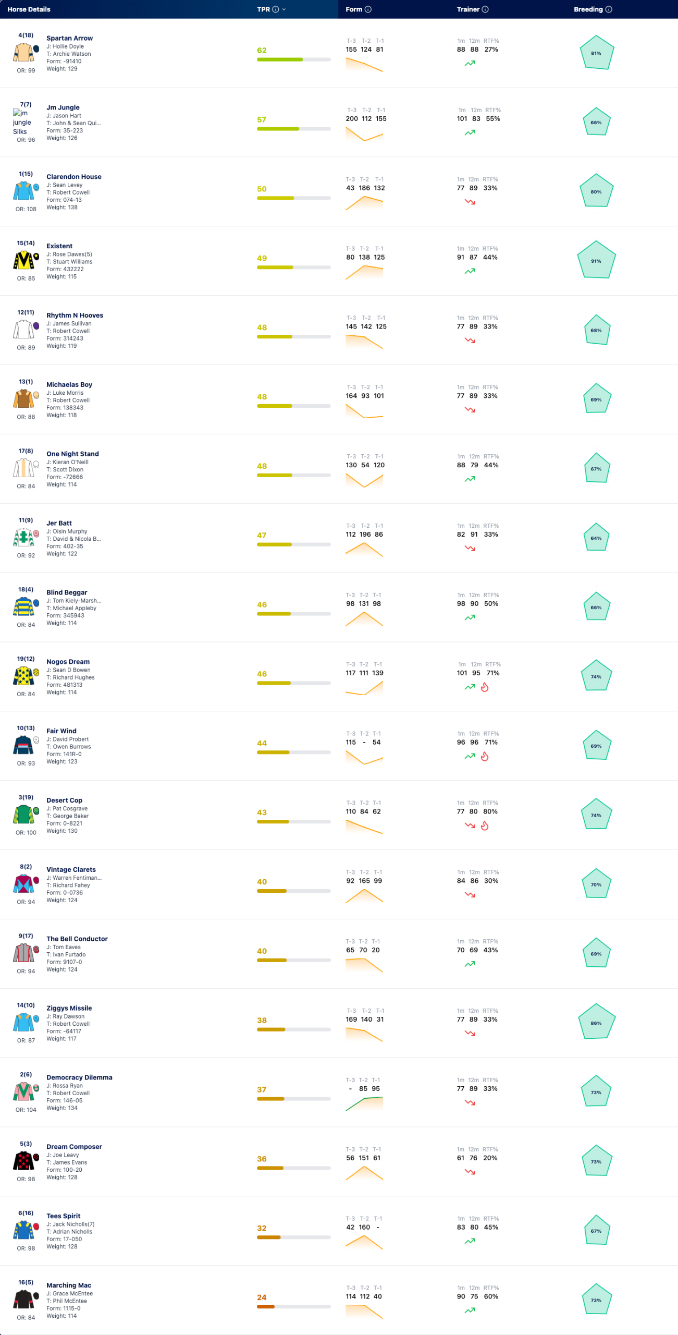
Task: Open the Democracy Dilemma horse link
Action: (x=79, y=1077)
